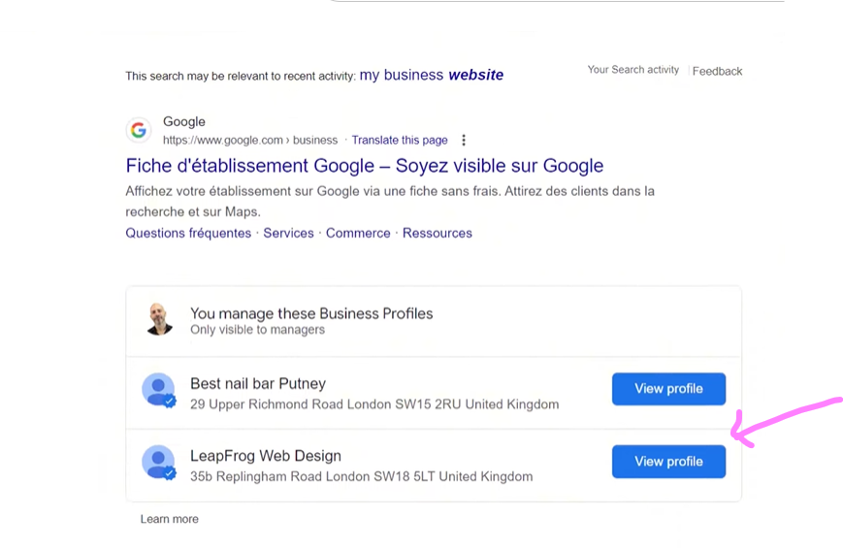This screenshot has width=843, height=548.
Task: Open the 'my business website' suggested search
Action: point(431,75)
